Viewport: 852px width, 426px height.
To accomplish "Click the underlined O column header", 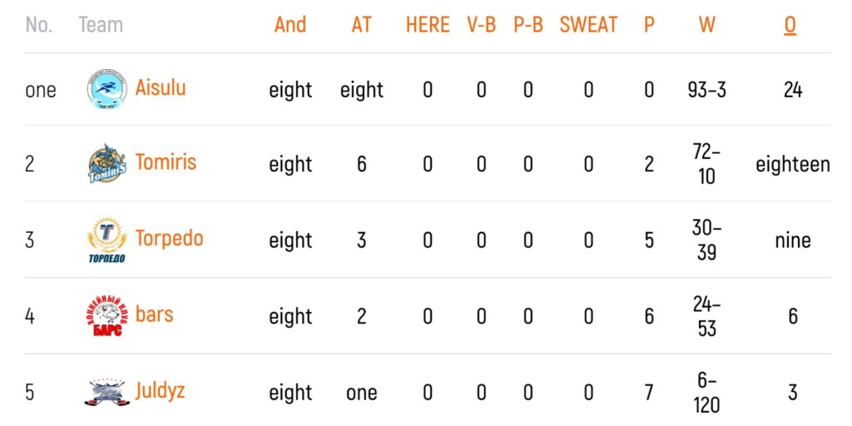I will (790, 25).
